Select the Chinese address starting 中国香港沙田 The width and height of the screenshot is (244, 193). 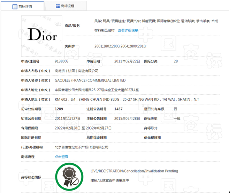pos(97,90)
